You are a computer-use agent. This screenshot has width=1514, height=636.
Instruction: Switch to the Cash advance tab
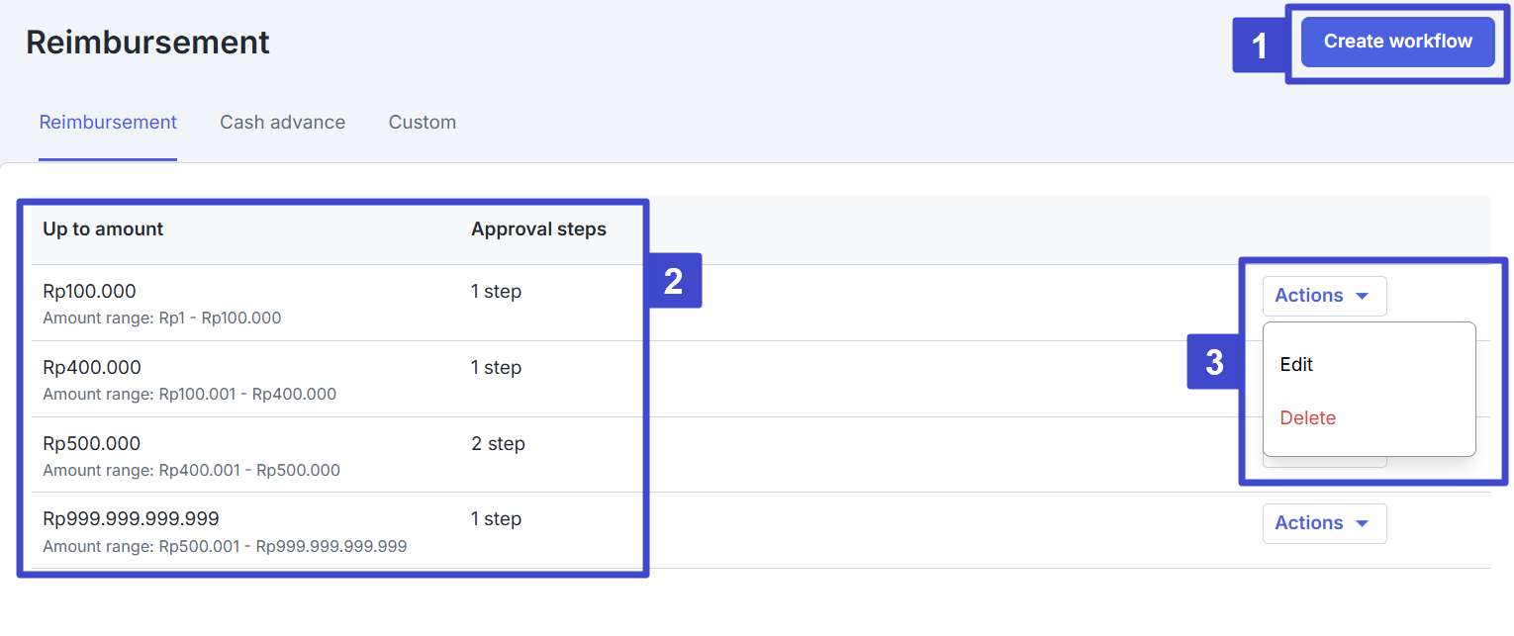(x=282, y=123)
